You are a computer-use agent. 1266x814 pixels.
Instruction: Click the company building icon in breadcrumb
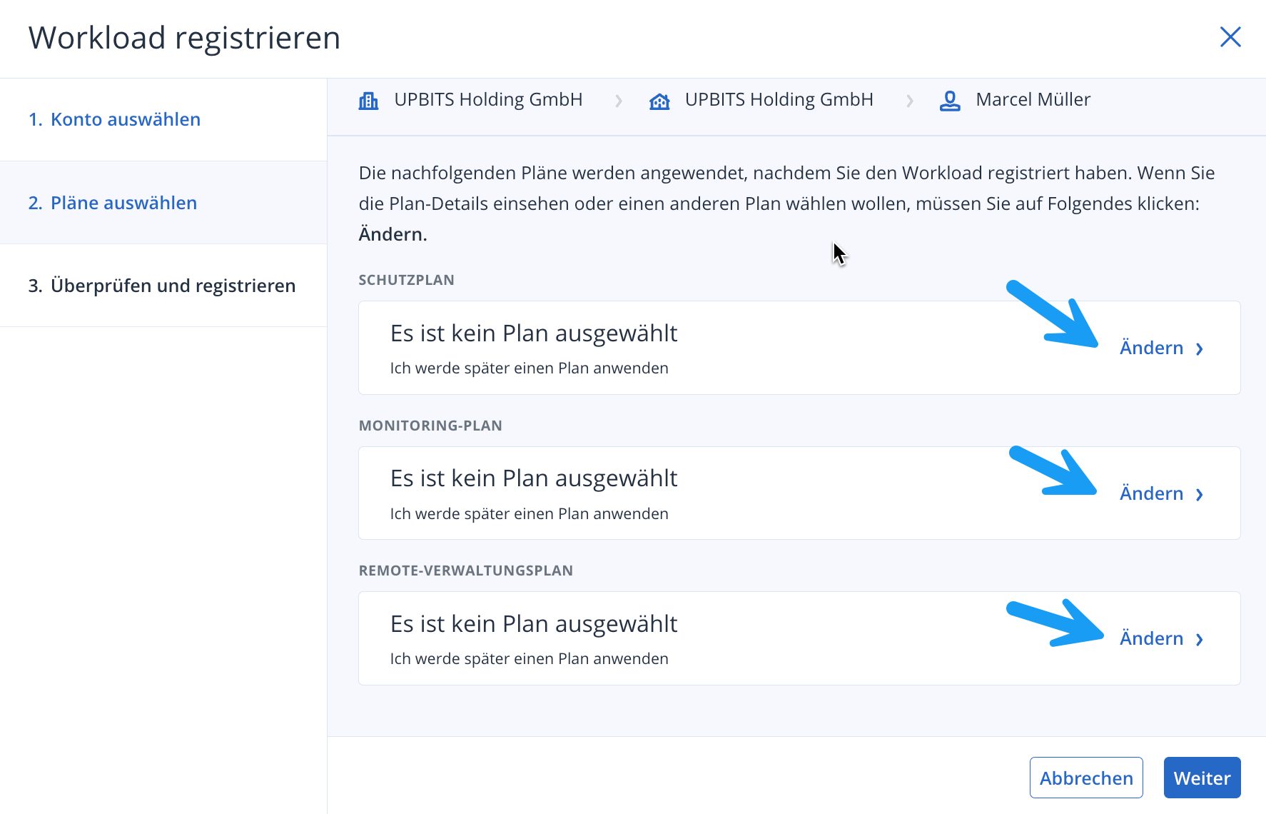tap(368, 101)
